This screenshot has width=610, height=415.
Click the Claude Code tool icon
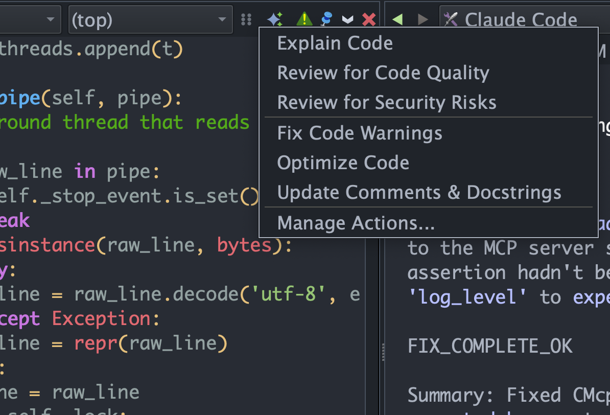pos(451,19)
